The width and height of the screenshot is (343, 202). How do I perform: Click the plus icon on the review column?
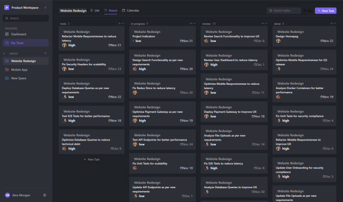point(261,23)
